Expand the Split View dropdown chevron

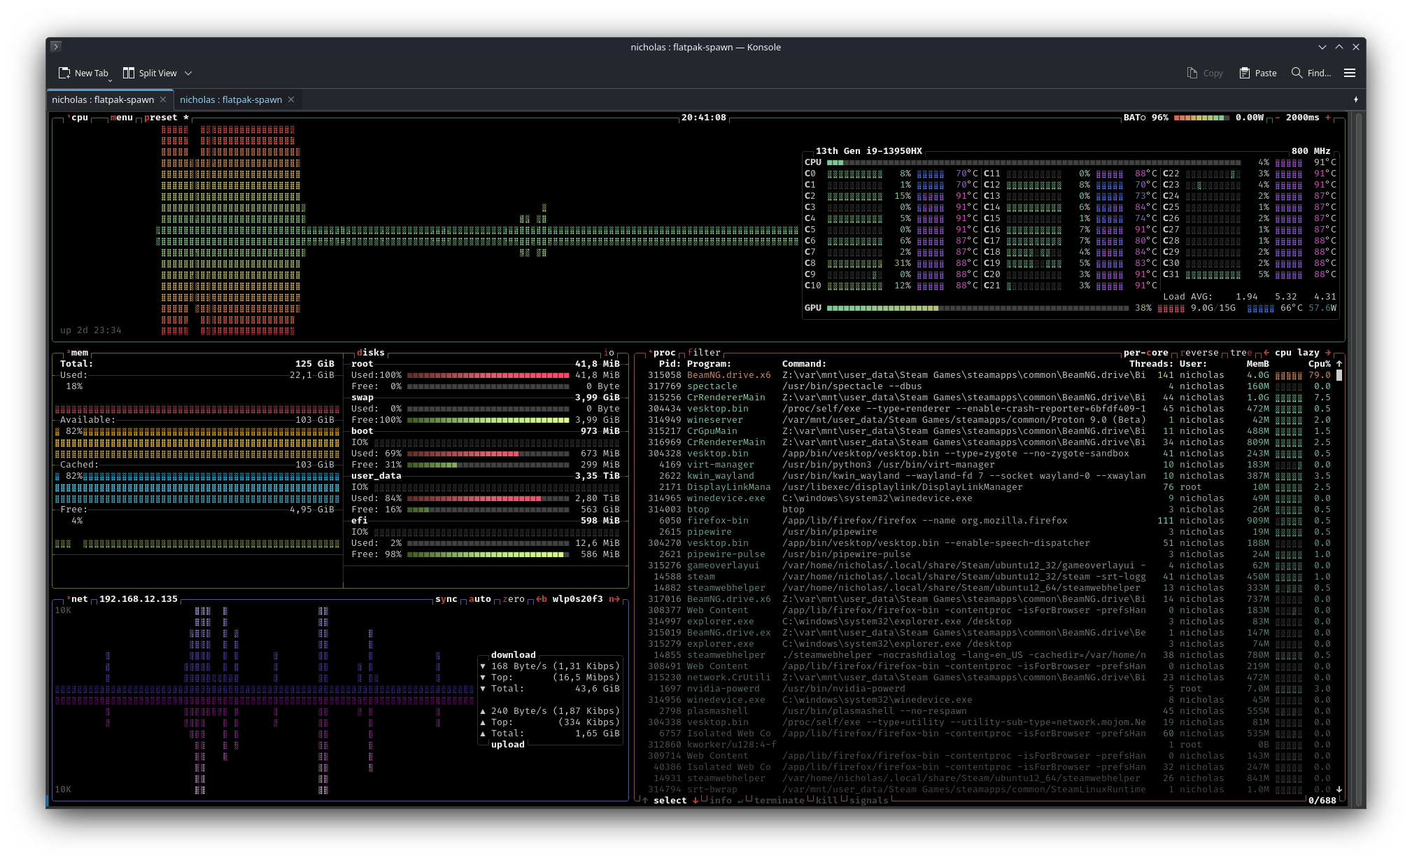coord(188,73)
